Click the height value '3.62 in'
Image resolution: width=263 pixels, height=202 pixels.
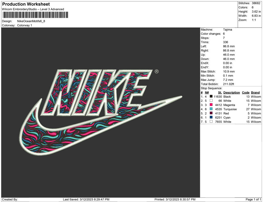(x=256, y=12)
